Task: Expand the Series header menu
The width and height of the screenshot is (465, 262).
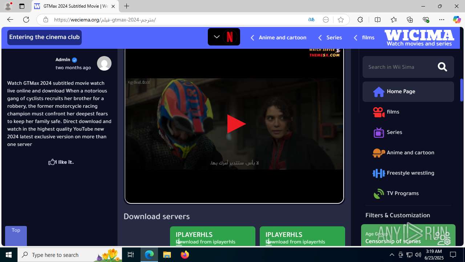Action: [x=330, y=37]
